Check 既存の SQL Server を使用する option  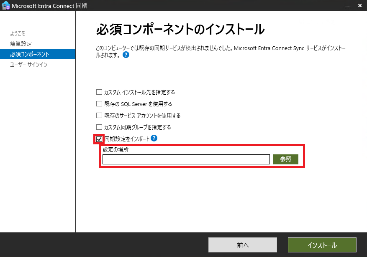coord(99,103)
